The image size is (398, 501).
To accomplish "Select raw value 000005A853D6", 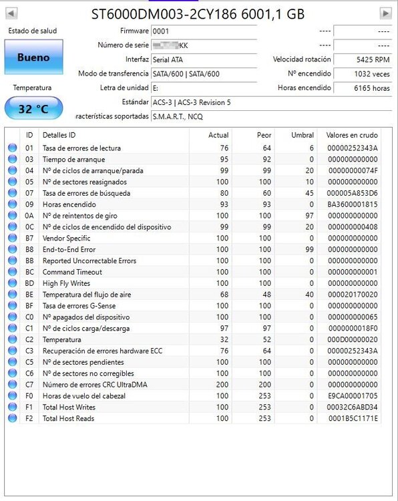I will pos(352,193).
